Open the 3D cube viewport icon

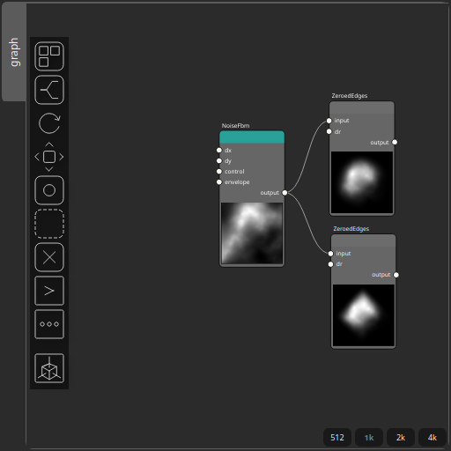(x=49, y=368)
